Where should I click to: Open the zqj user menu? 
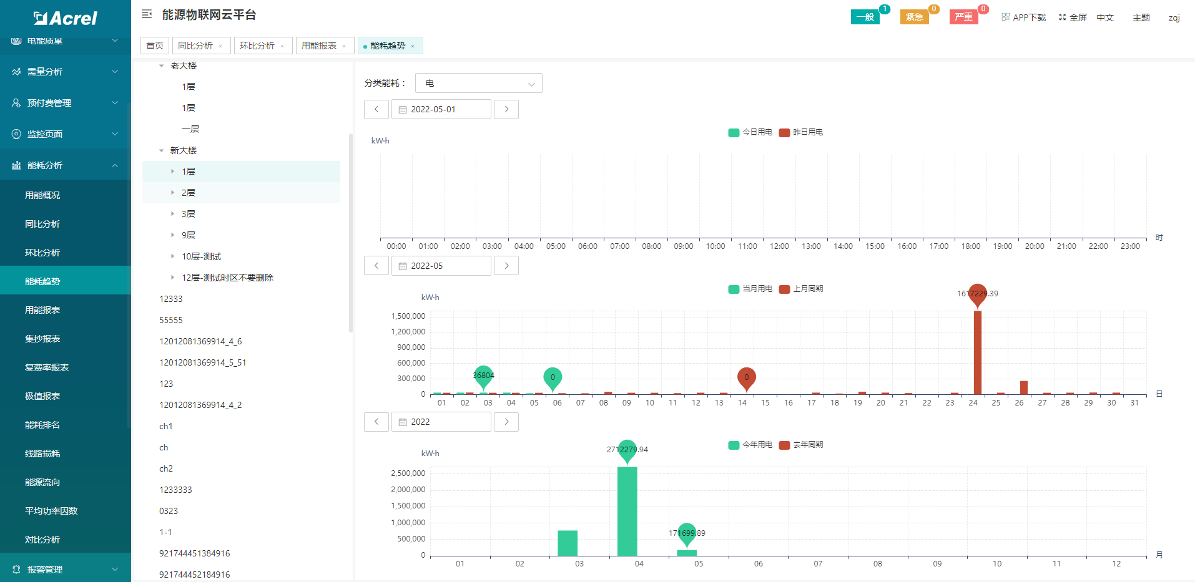[1174, 17]
